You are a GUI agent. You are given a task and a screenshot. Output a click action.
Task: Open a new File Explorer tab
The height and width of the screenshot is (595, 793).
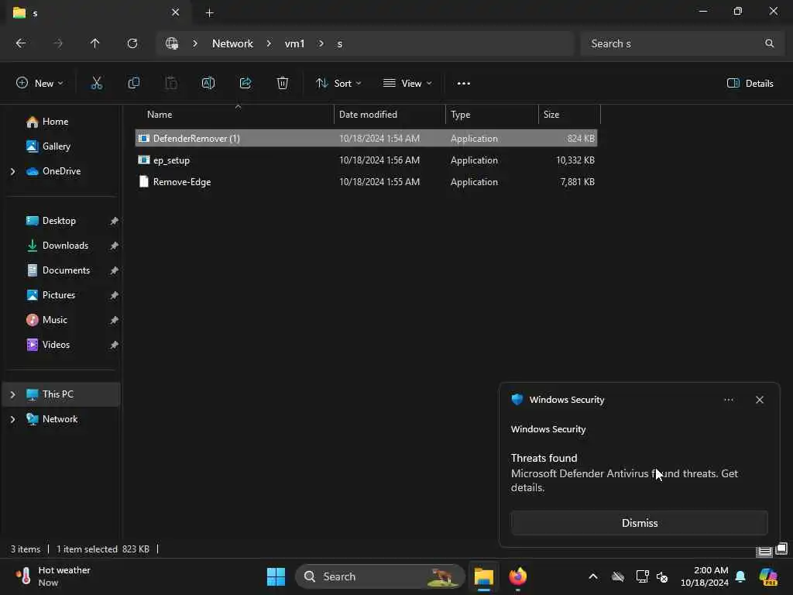pyautogui.click(x=209, y=12)
